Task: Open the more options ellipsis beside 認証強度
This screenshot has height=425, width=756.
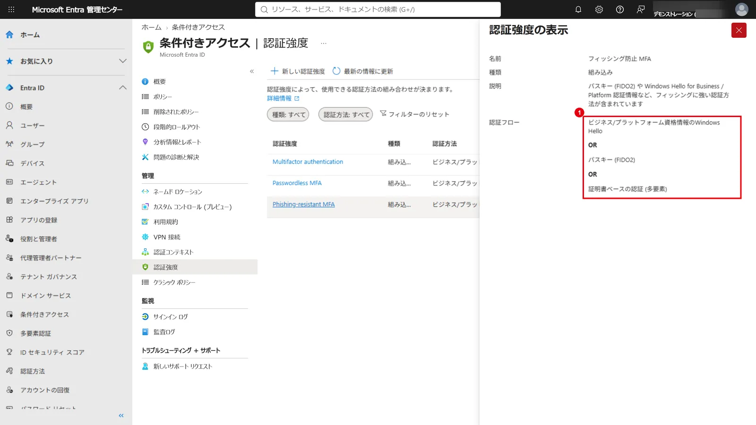Action: 324,43
